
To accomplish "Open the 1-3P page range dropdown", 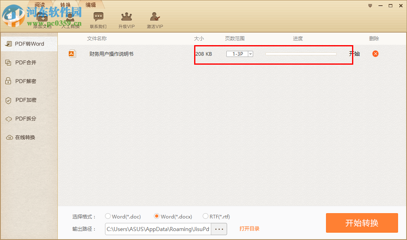I will (x=250, y=53).
